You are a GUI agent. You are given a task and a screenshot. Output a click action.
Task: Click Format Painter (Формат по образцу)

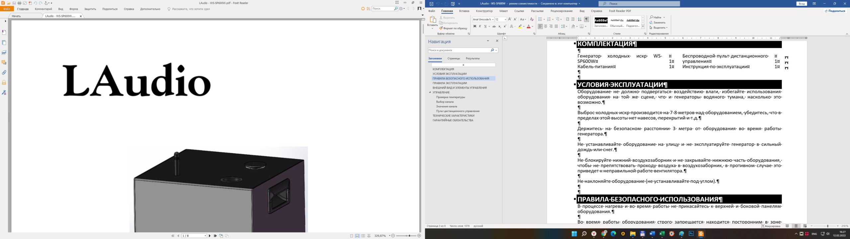coord(453,28)
